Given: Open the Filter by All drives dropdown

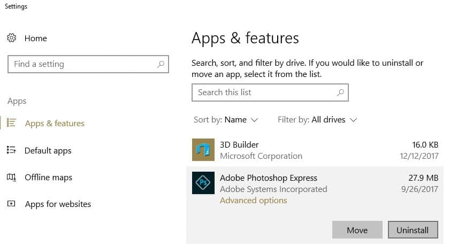Looking at the screenshot, I should 317,120.
